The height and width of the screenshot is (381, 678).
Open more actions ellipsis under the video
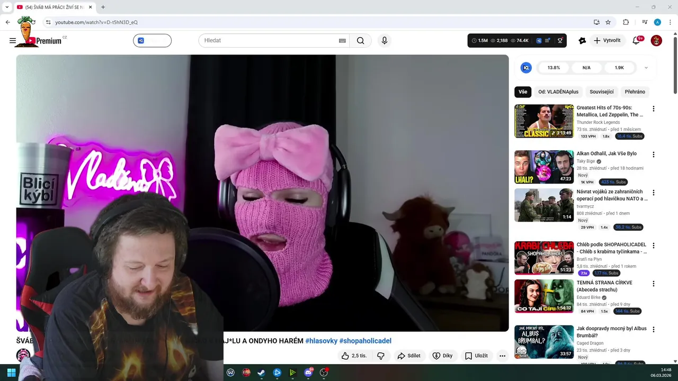pos(502,356)
